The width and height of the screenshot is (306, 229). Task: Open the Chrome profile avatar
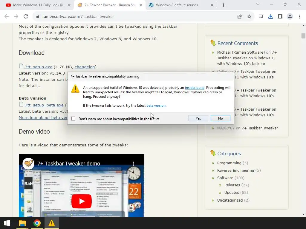tap(290, 17)
